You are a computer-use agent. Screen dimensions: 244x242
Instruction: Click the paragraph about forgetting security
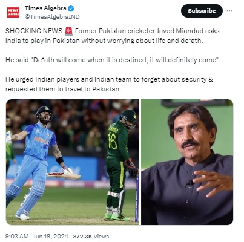[109, 84]
